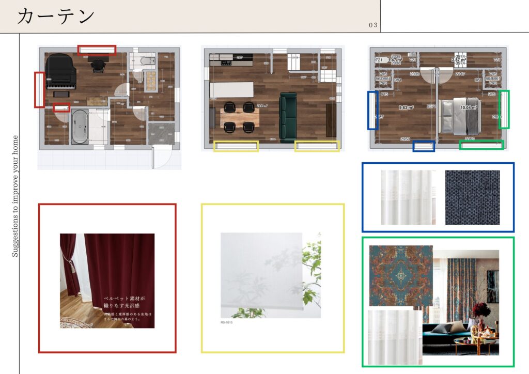
Task: Select the green-outlined window on bedroom plan's bottom wall
Action: (481, 145)
